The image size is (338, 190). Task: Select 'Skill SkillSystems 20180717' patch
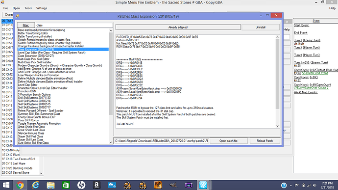point(34,108)
